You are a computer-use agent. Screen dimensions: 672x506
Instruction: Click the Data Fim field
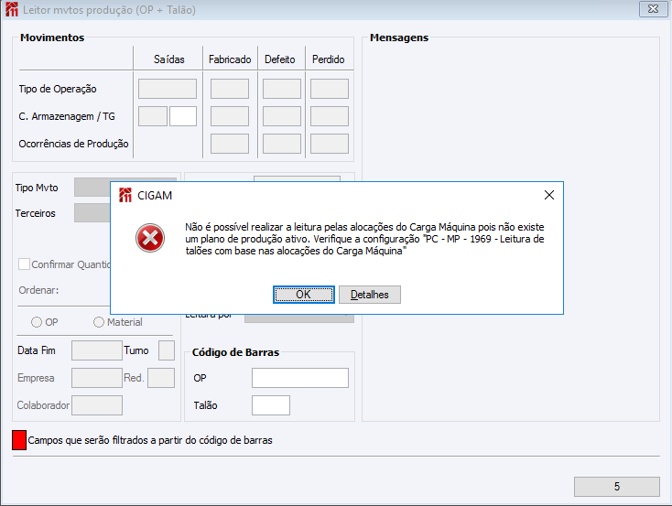point(97,350)
